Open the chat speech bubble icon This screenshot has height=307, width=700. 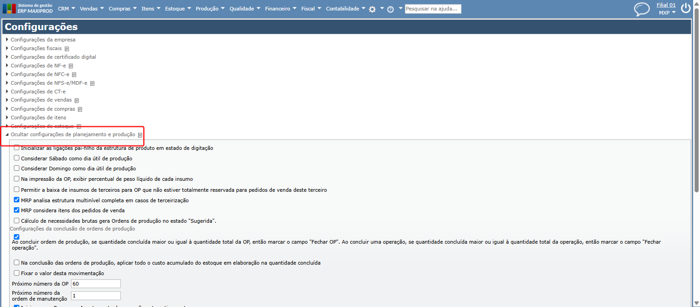[642, 9]
